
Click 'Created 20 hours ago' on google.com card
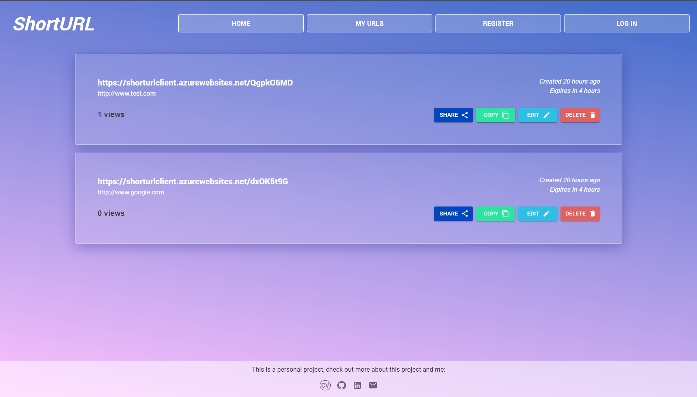pos(570,180)
